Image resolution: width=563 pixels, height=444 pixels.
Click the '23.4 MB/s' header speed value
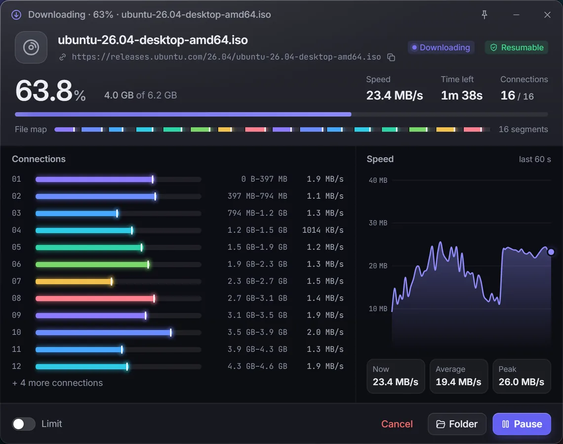click(394, 95)
